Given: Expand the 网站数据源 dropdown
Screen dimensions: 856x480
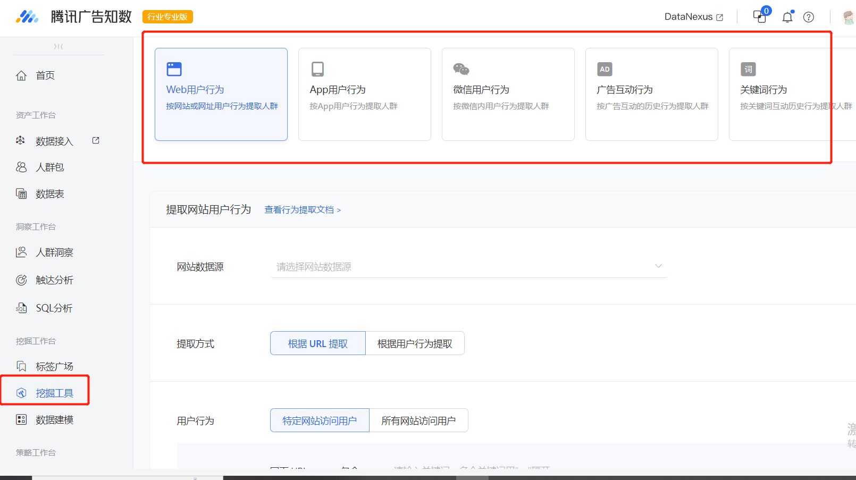Looking at the screenshot, I should click(x=468, y=266).
